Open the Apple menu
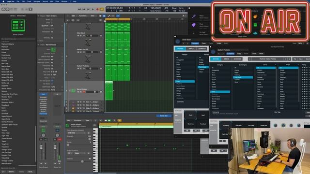Screen dimensions: 310x174 pos(3,1)
